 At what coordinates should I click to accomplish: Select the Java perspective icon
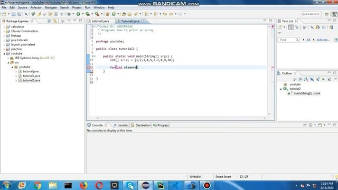point(334,14)
